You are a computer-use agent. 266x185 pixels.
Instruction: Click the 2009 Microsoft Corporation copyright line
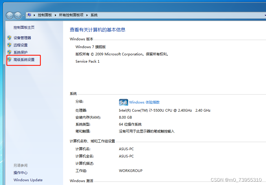122,54
